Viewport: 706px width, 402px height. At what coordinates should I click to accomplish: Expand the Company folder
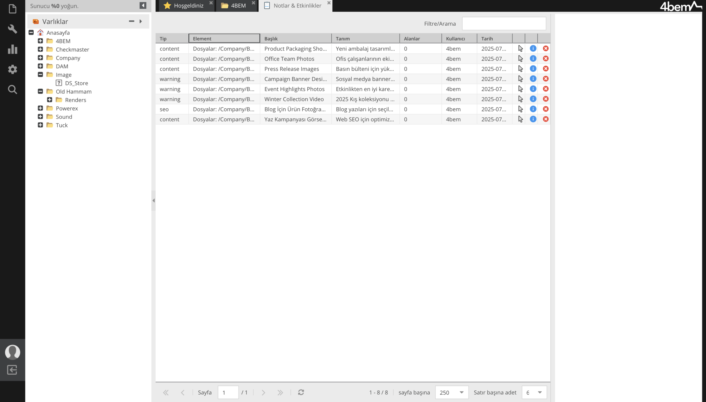pos(40,58)
